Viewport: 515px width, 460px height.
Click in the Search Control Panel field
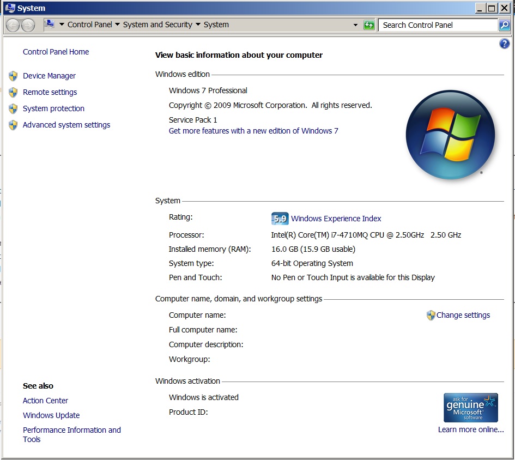(x=438, y=25)
